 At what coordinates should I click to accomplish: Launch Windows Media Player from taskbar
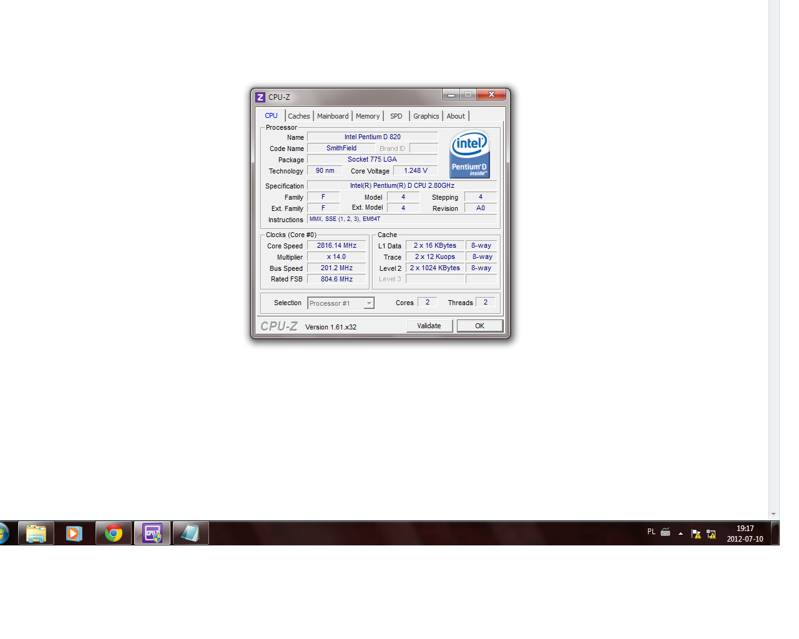[74, 534]
